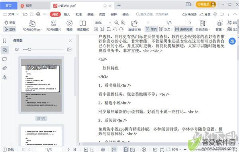Close the 缩略图 thumbnail panel
Screen dimensions: 239x152
[70, 40]
